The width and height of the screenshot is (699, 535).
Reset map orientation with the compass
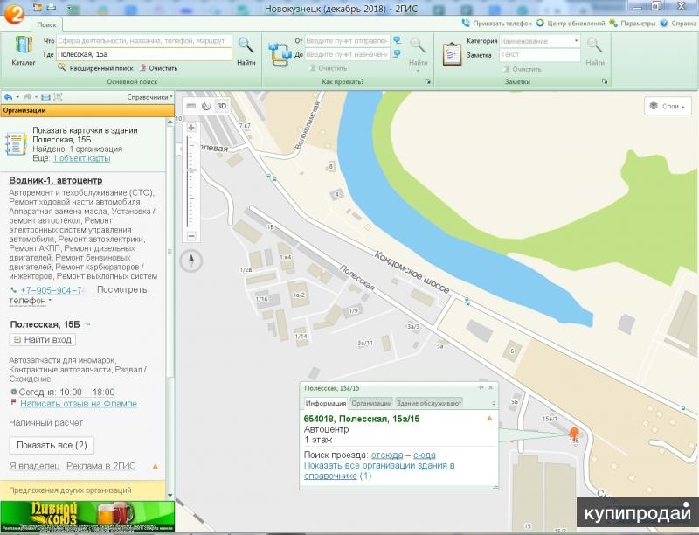(x=191, y=261)
